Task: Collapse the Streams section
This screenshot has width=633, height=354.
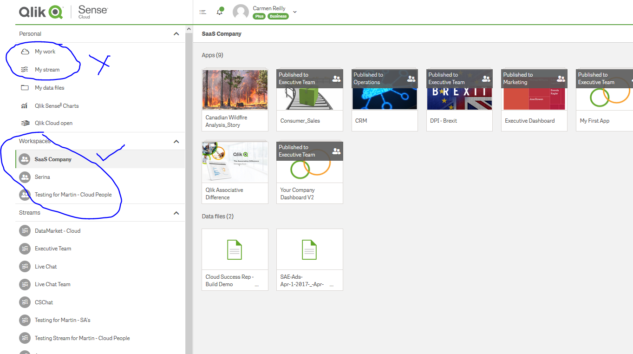Action: (176, 213)
